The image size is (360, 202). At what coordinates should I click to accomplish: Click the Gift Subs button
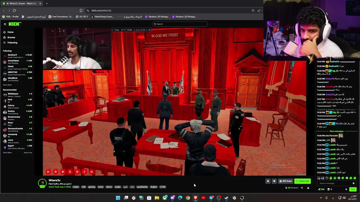(285, 181)
